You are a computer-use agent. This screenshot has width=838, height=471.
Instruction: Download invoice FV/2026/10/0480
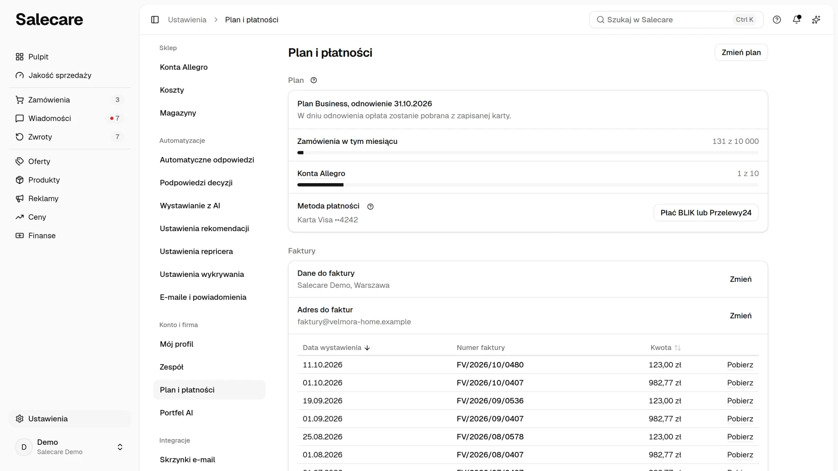[x=740, y=365]
